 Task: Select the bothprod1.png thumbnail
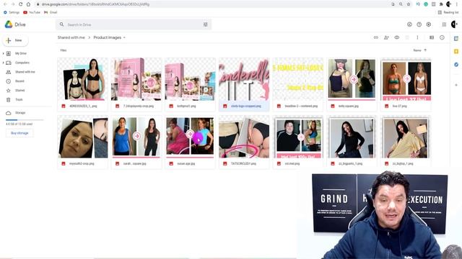[x=190, y=85]
